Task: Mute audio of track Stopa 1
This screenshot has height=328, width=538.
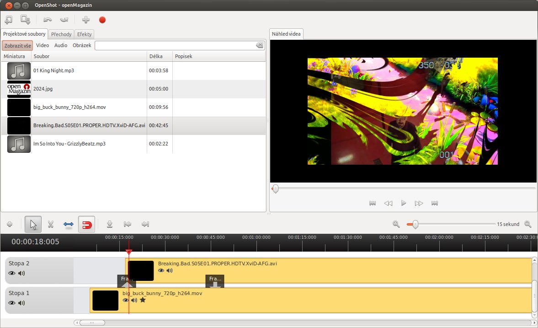Action: pyautogui.click(x=21, y=303)
